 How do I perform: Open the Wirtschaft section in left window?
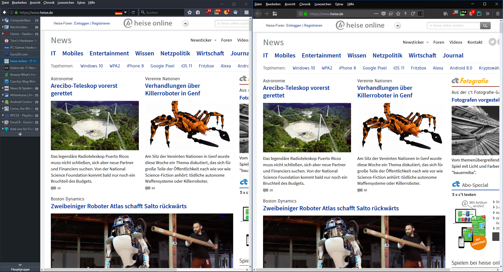210,53
